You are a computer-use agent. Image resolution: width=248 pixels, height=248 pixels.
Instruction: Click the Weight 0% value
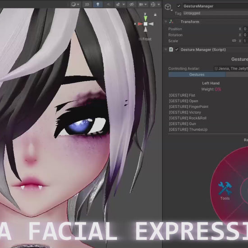(x=218, y=89)
